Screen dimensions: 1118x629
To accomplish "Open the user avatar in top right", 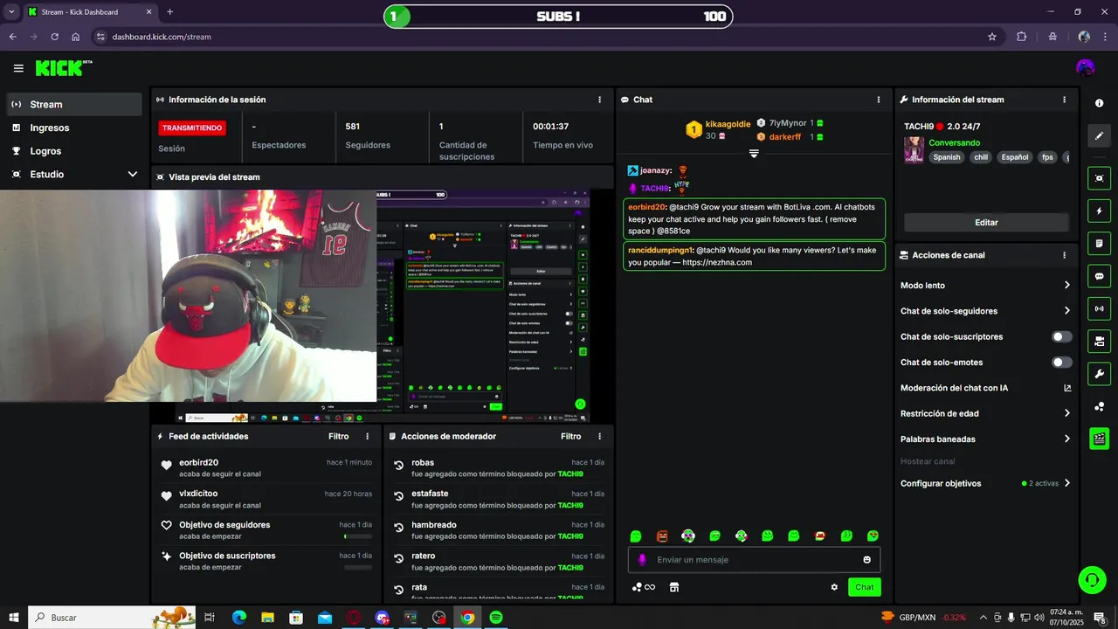I will click(x=1086, y=67).
